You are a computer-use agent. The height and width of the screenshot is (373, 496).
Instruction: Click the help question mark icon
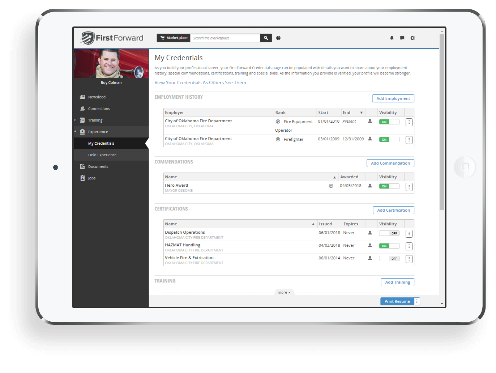[x=278, y=38]
